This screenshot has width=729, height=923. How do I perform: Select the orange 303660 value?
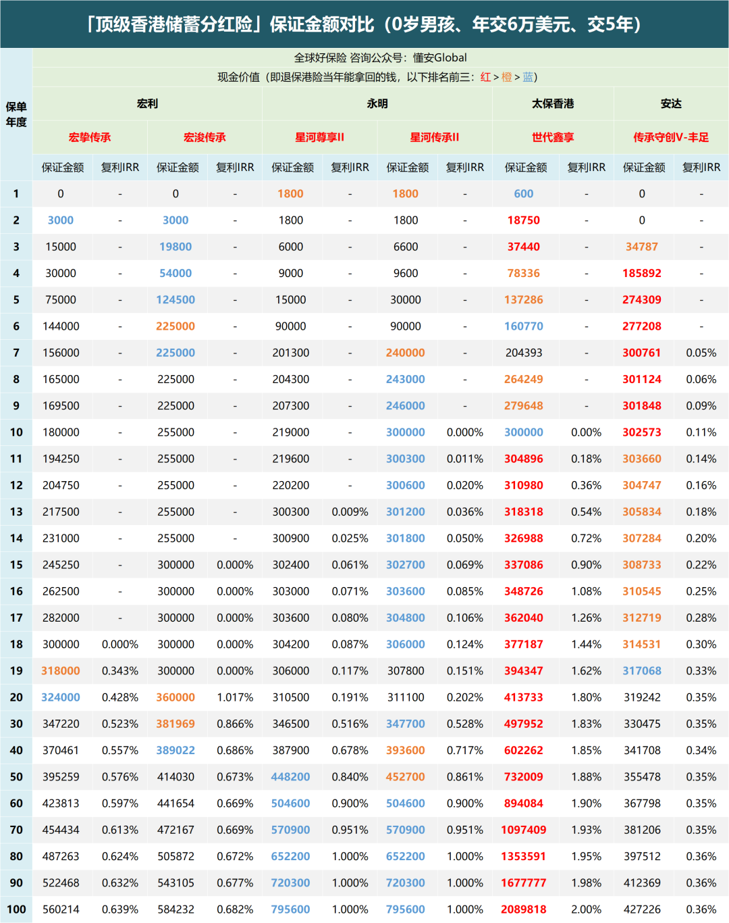(x=642, y=459)
